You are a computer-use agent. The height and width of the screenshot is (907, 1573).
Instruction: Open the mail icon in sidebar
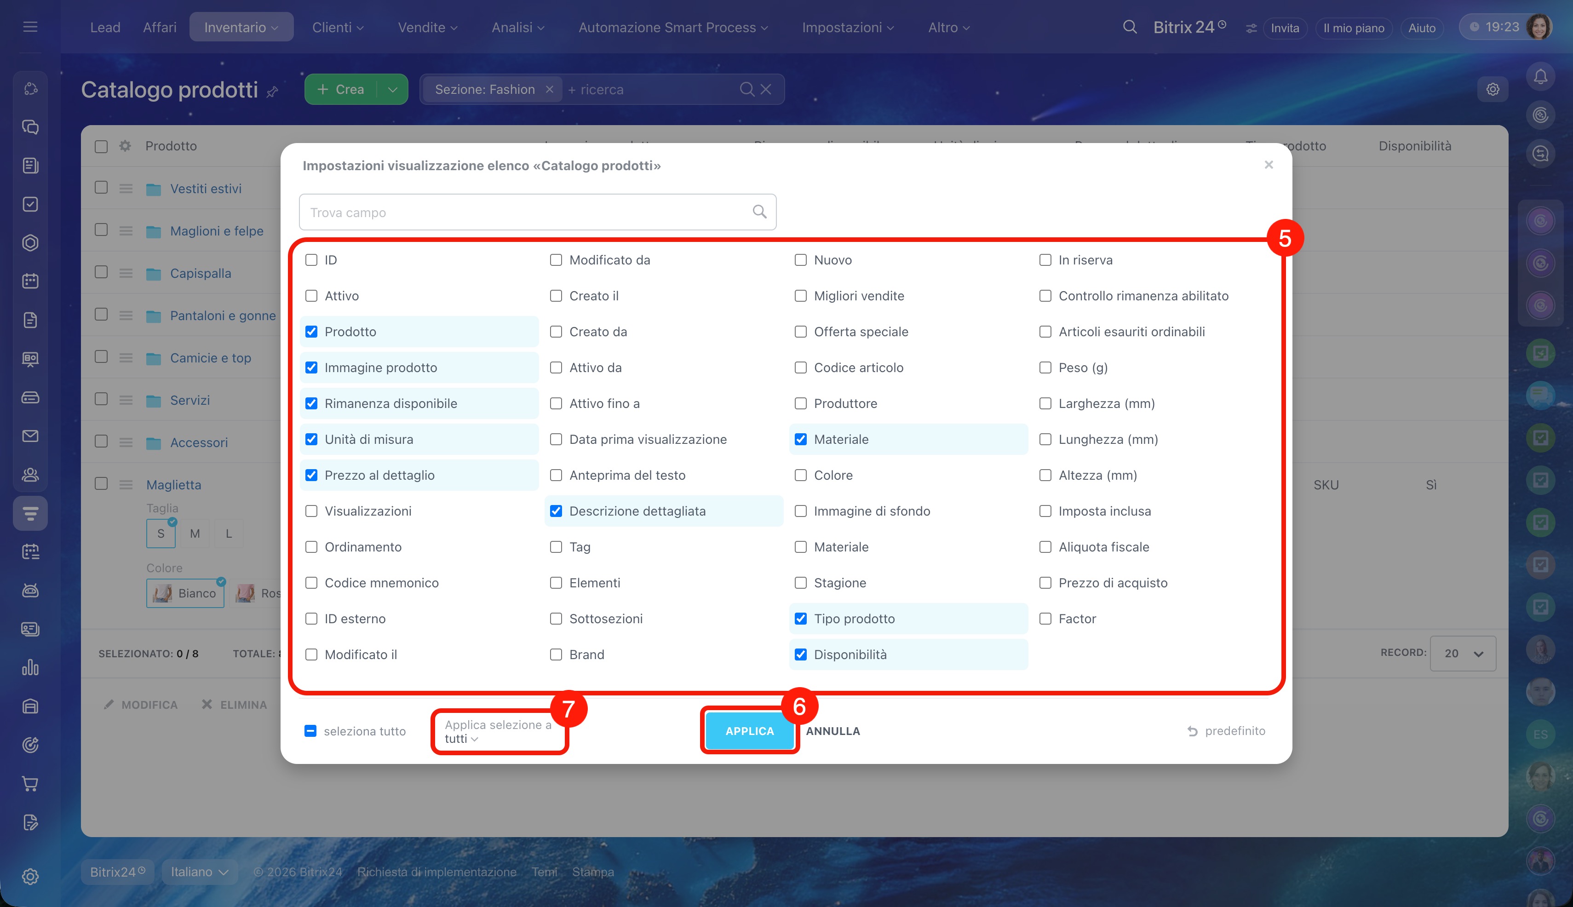(30, 436)
